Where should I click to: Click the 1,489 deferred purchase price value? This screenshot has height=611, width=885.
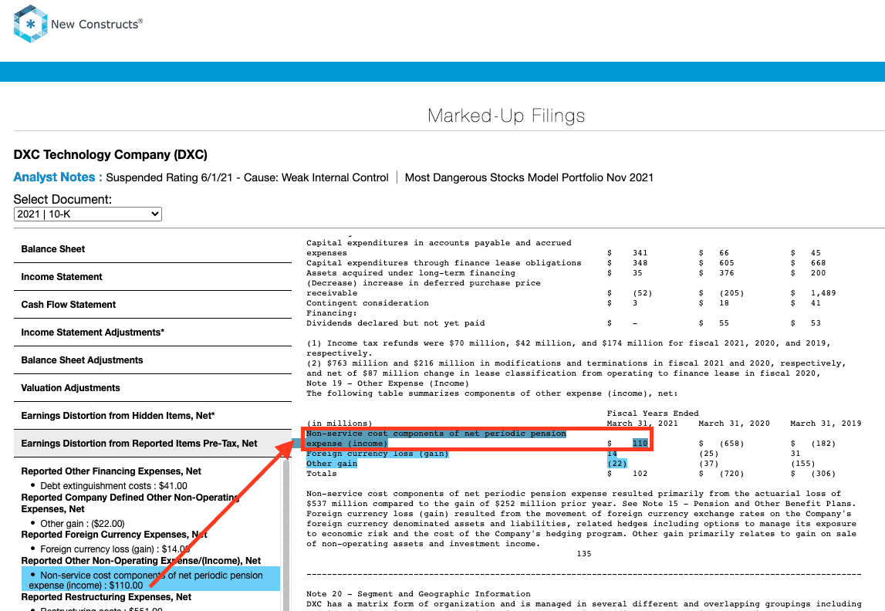pos(823,293)
